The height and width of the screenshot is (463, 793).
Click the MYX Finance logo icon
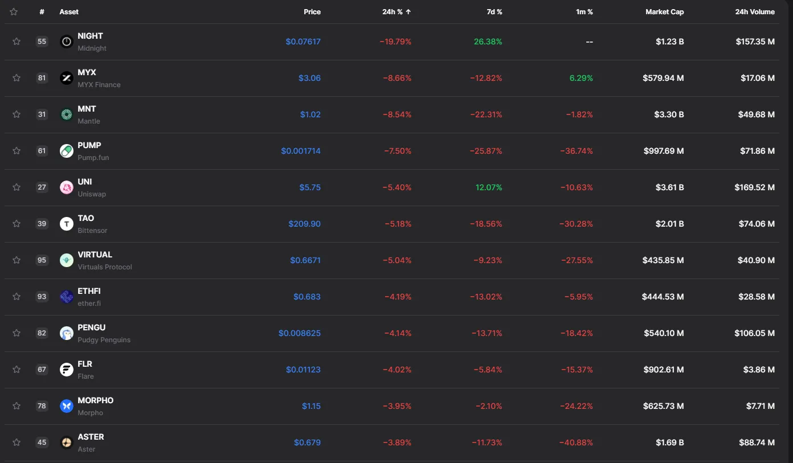(x=67, y=78)
